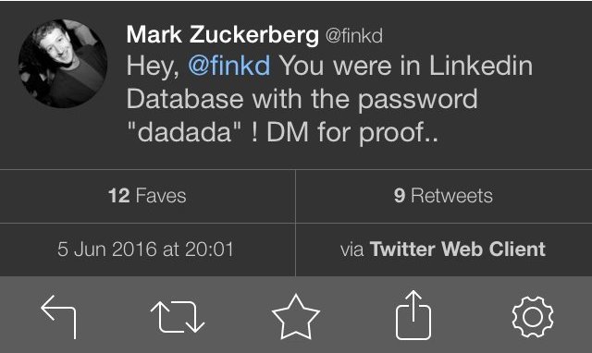Tap the word Linkedin in tweet
This screenshot has height=353, width=592.
(x=481, y=66)
